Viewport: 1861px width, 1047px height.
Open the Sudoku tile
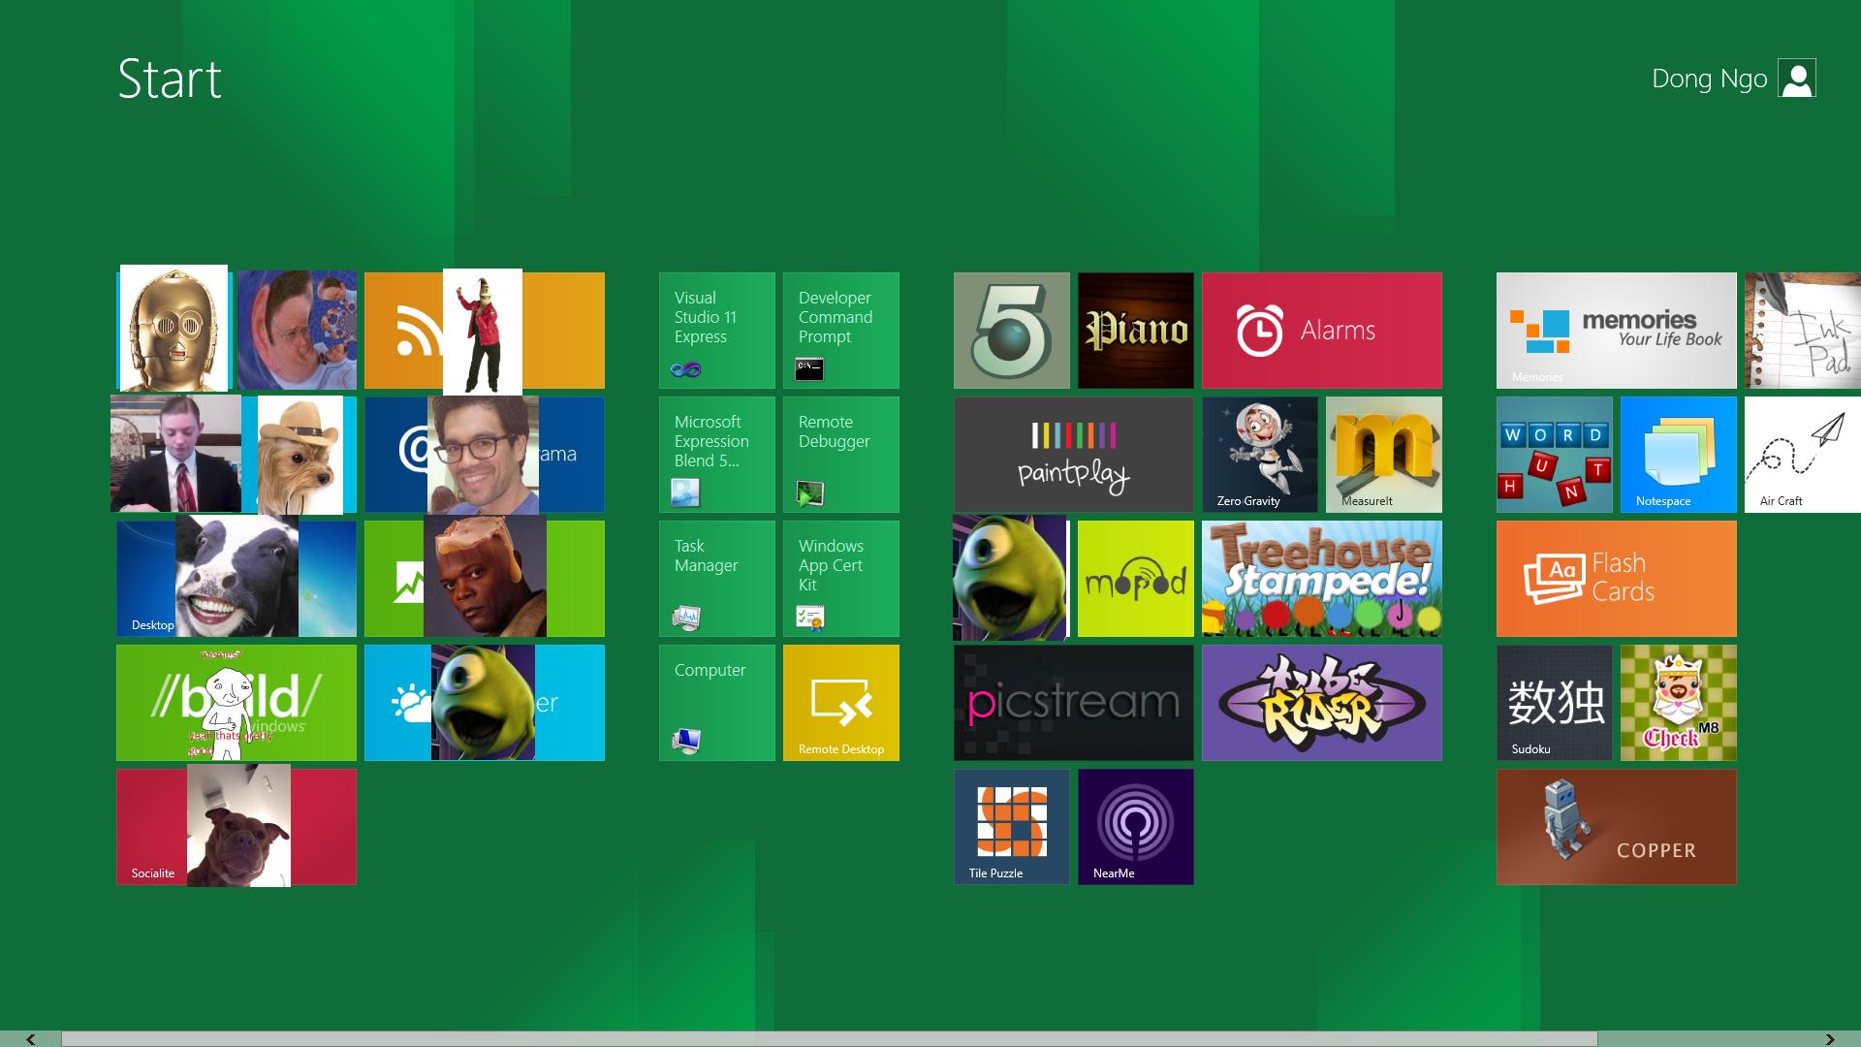[1554, 703]
